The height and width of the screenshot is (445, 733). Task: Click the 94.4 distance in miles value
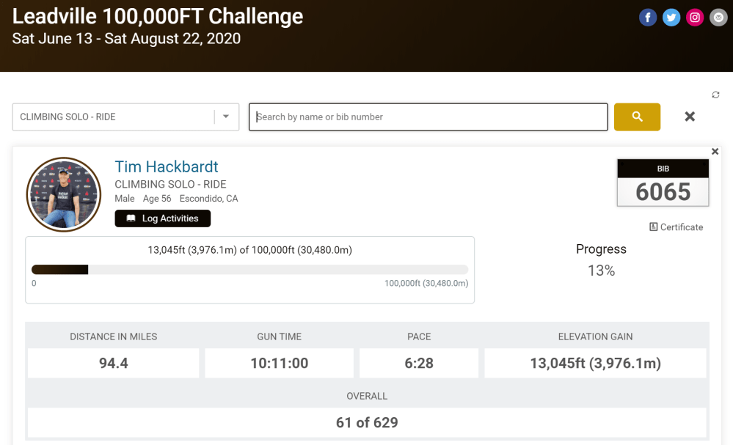tap(114, 363)
